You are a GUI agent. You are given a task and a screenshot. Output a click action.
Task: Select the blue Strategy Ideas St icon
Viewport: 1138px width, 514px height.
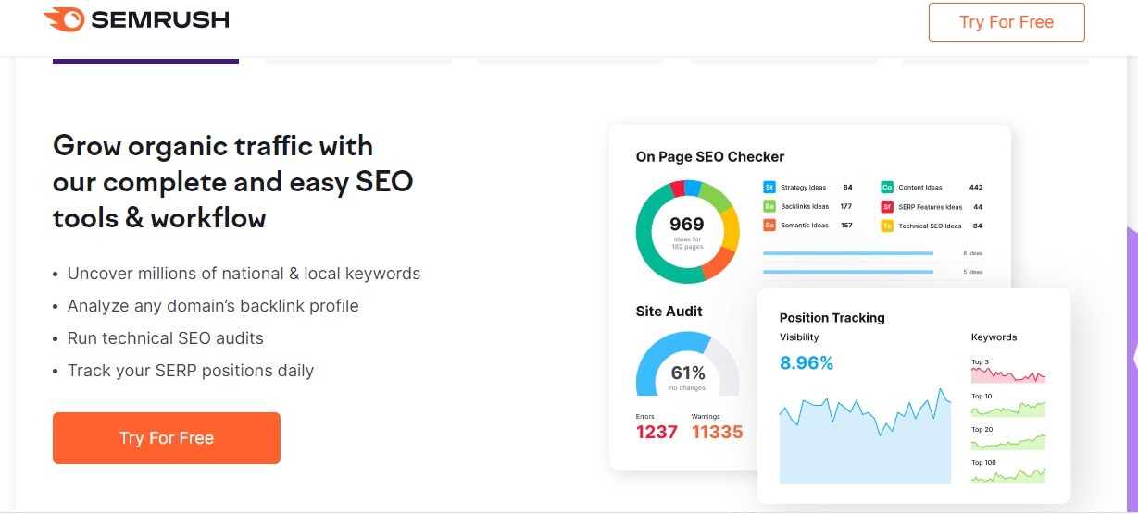(769, 188)
